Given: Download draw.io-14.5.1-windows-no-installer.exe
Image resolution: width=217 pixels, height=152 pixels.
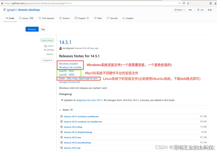Looking at the screenshot, I should 83,122.
